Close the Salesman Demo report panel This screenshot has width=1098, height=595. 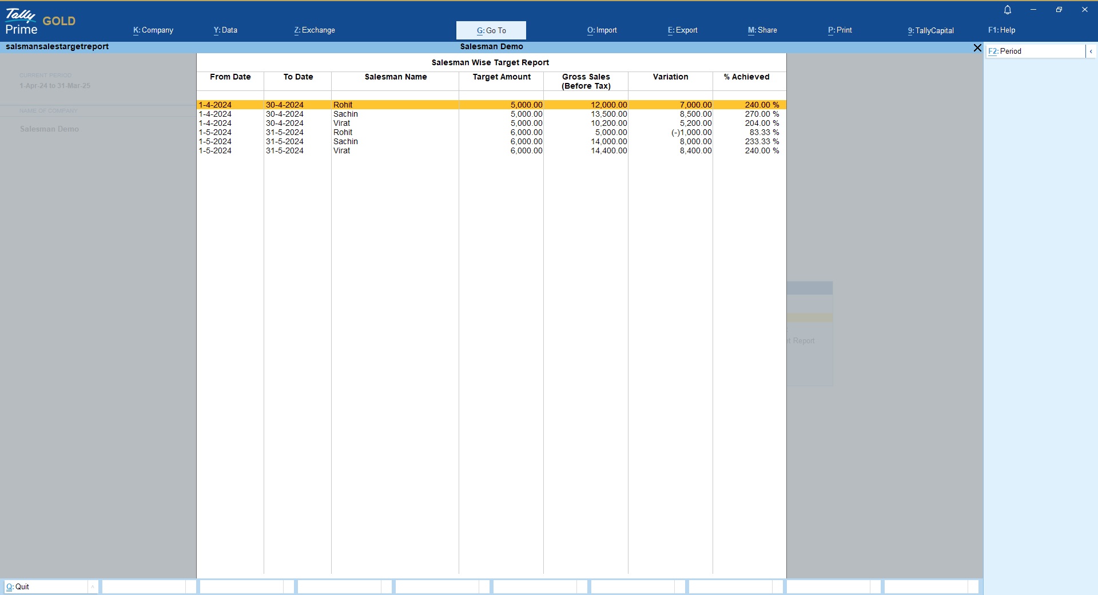977,48
